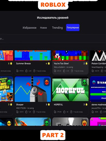This screenshot has height=141, width=106.
Task: Click the thumbs-up icon on Sharper card
Action: (x=26, y=112)
